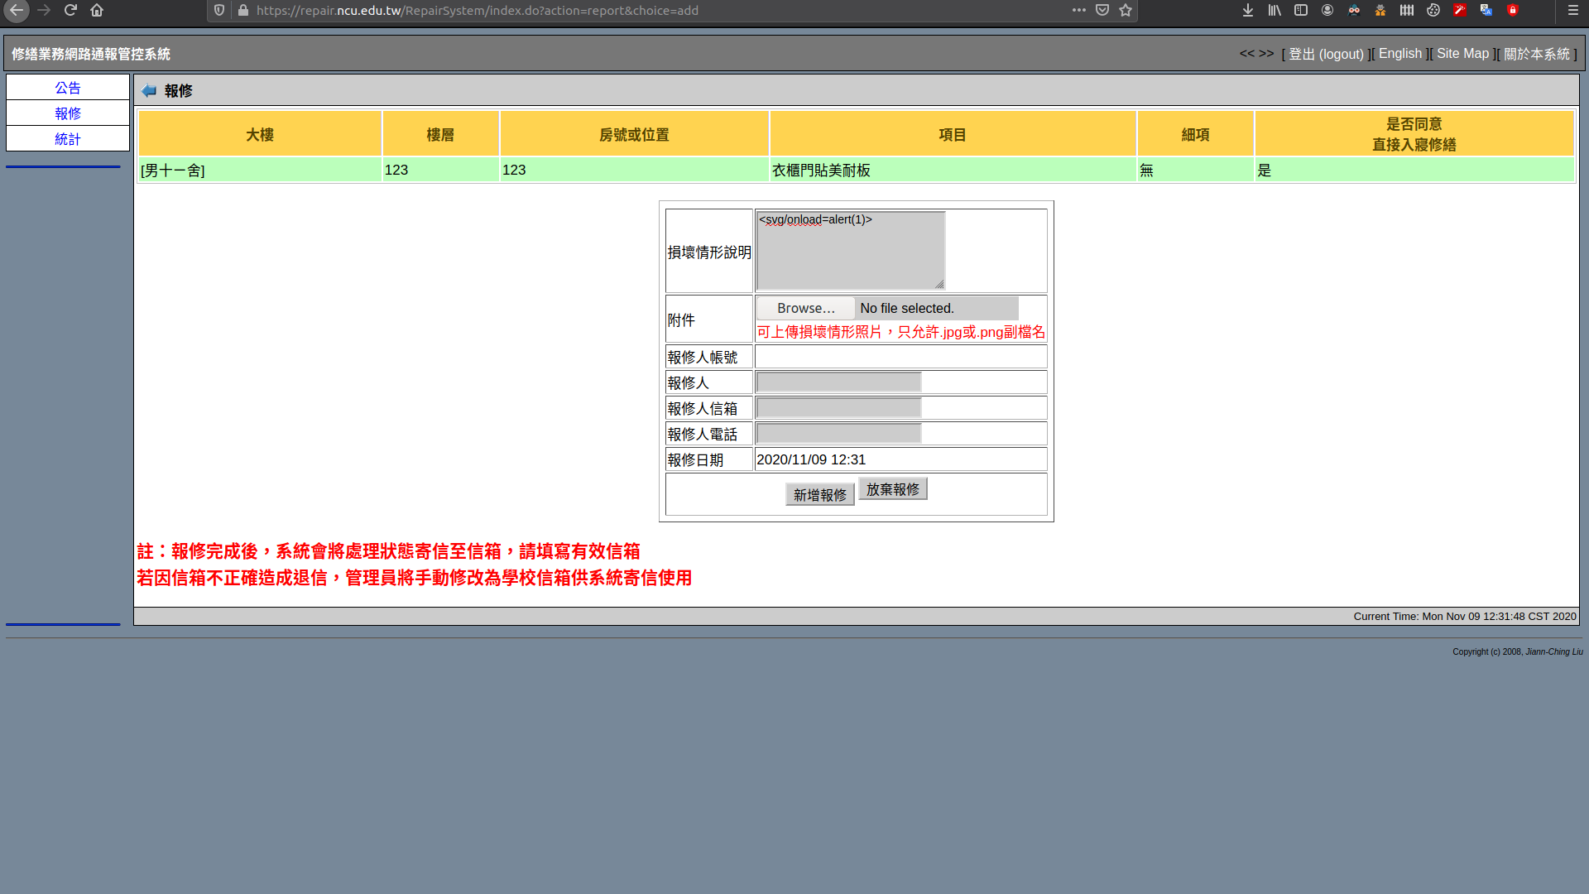Viewport: 1589px width, 894px height.
Task: Click the 2020/11/09 12:31 date value
Action: click(811, 459)
